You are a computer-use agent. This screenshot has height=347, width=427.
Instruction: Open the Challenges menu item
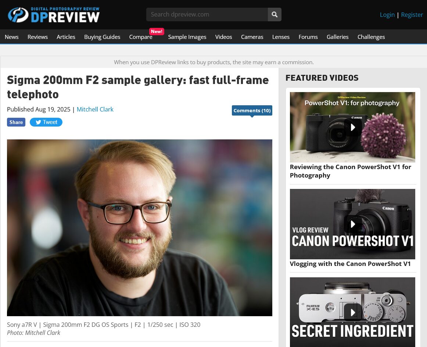coord(371,37)
